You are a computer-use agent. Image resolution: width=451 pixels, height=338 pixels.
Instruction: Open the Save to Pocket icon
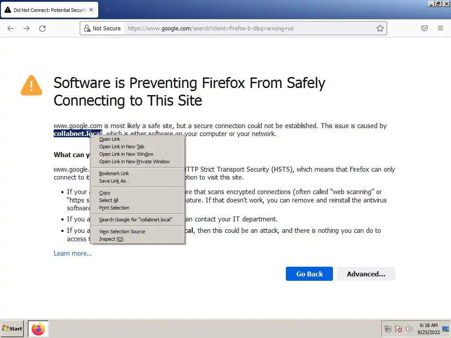[425, 28]
